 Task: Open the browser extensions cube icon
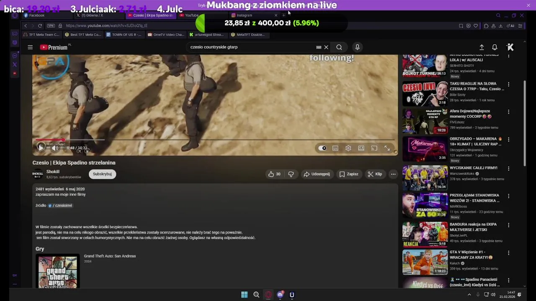486,26
